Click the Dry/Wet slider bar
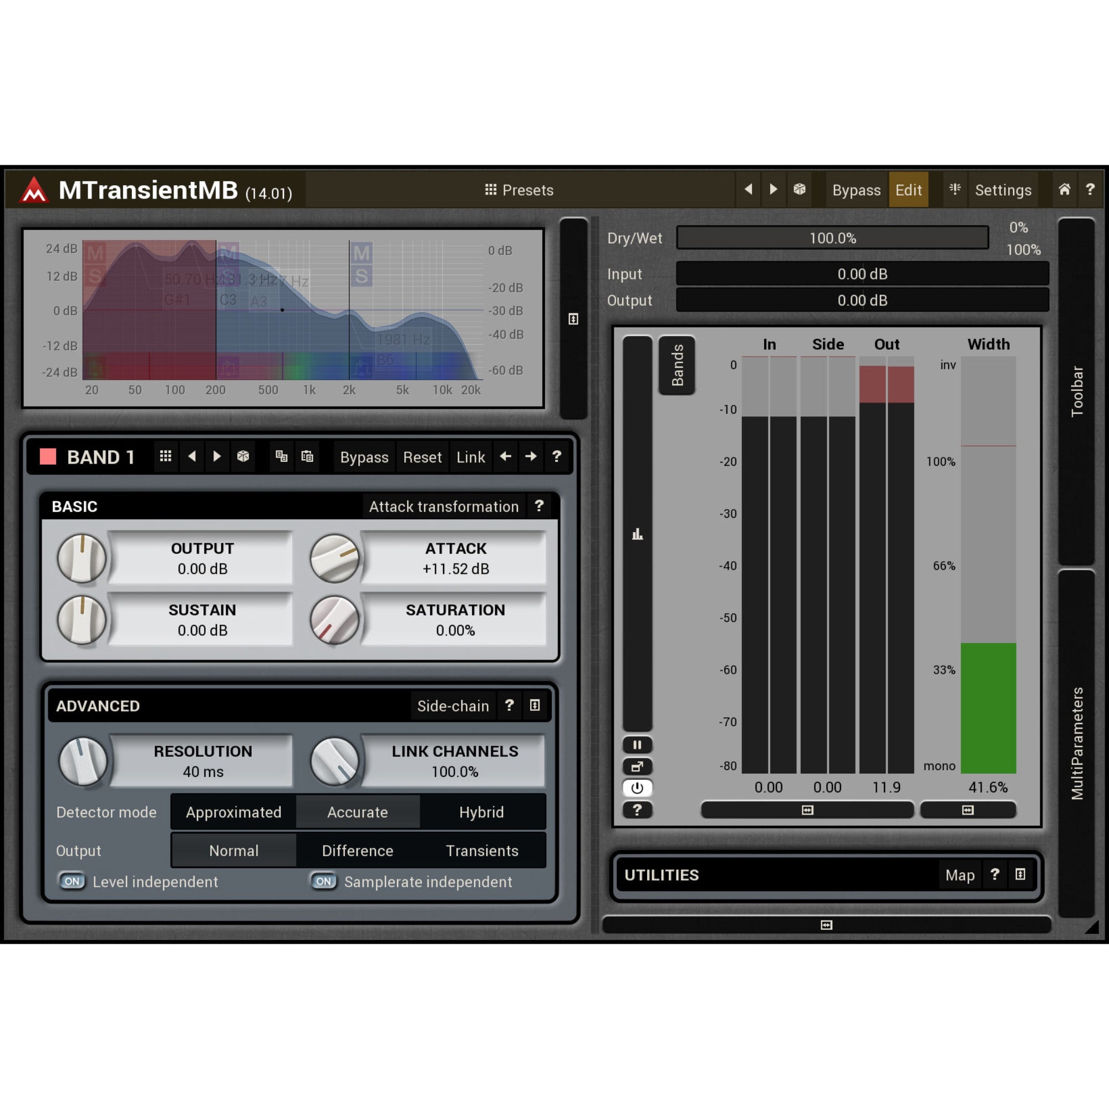Screen dimensions: 1109x1109 [832, 238]
